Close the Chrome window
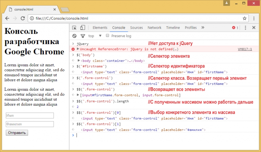The image size is (261, 152). pos(254,3)
